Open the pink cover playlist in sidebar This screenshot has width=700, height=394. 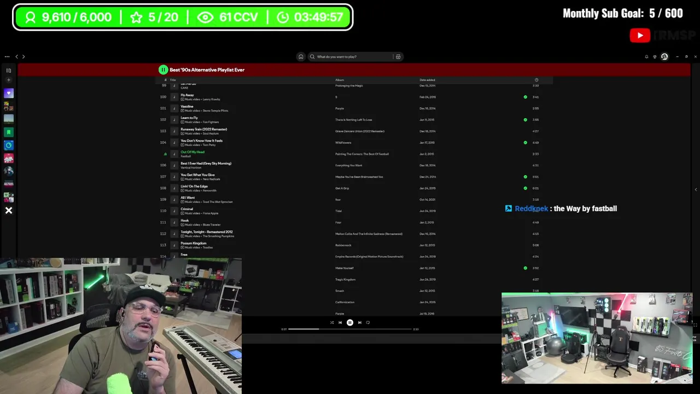tap(9, 158)
